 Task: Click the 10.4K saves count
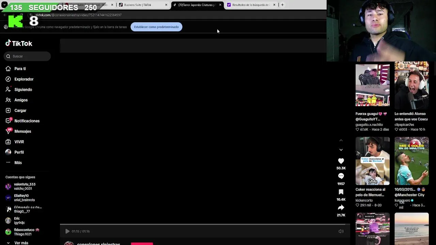[341, 199]
